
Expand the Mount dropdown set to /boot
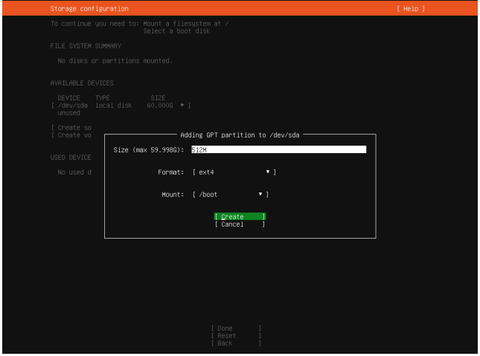230,195
